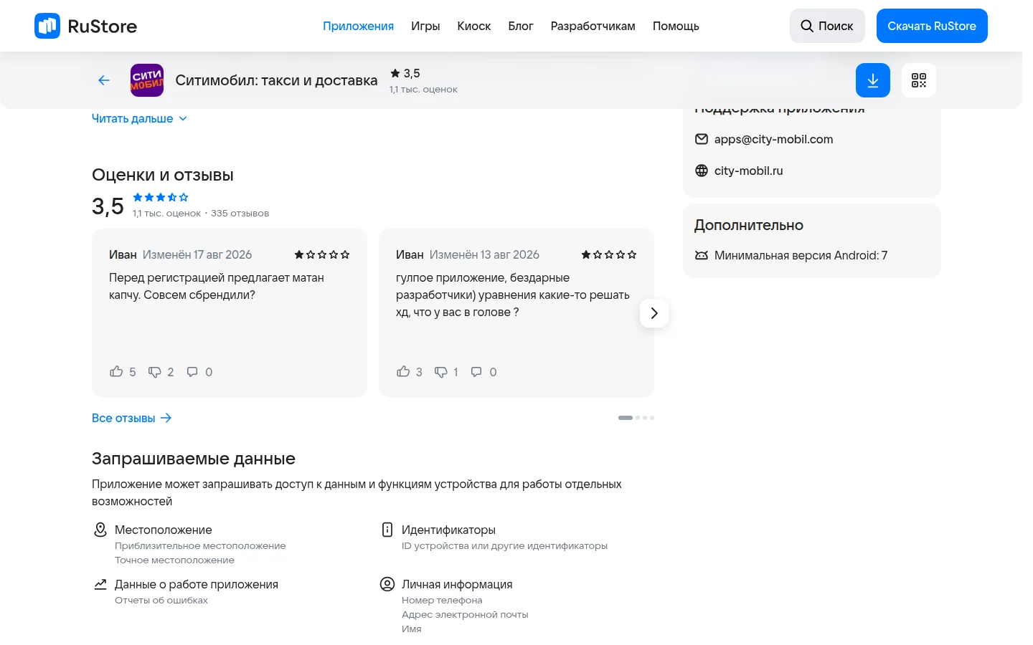Go back using the left arrow icon

(x=104, y=80)
